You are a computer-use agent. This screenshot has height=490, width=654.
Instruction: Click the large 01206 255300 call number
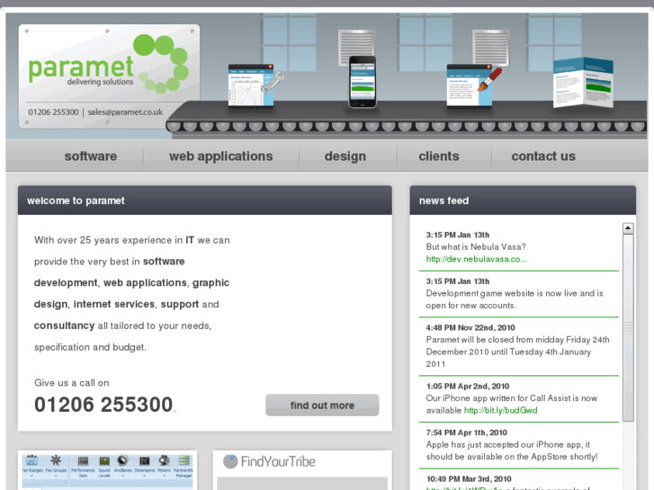coord(103,405)
